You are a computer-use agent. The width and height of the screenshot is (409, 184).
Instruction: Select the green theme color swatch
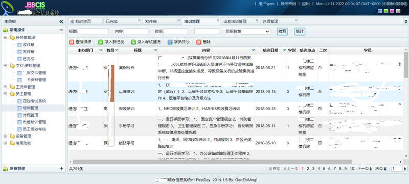coord(386,11)
